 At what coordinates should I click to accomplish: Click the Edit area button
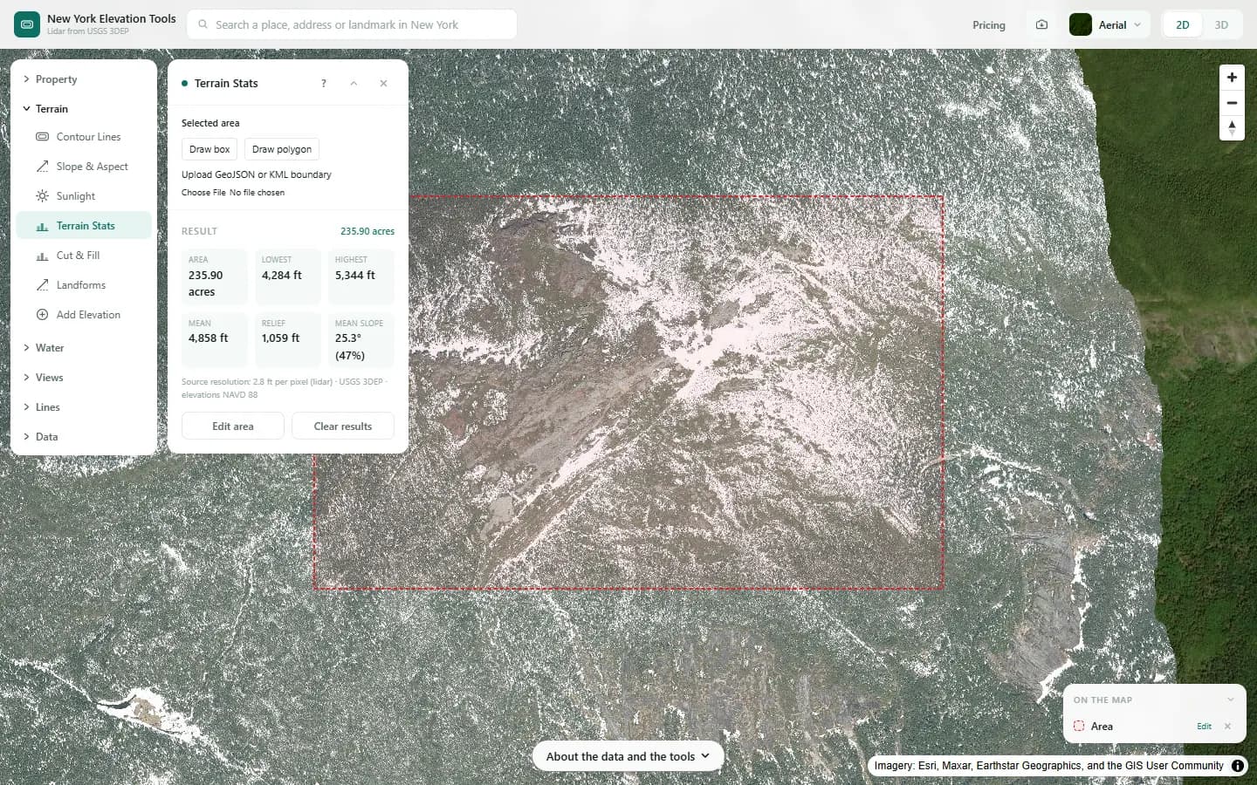233,427
